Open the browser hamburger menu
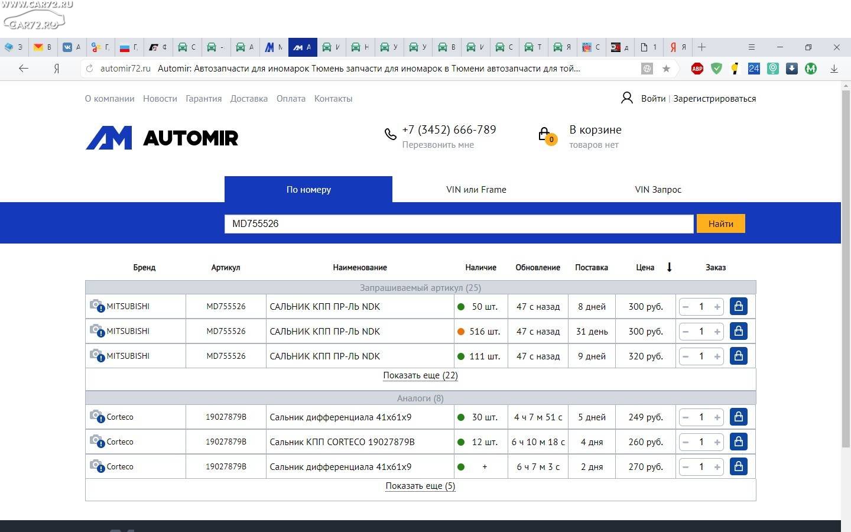 pos(752,47)
